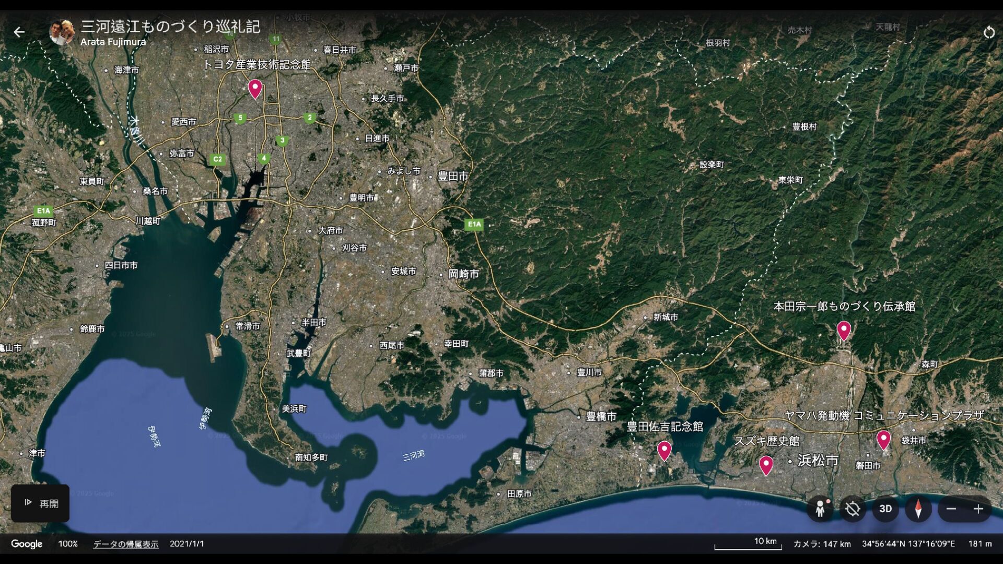The image size is (1003, 564).
Task: Click the reload icon in top-right corner
Action: pyautogui.click(x=988, y=33)
